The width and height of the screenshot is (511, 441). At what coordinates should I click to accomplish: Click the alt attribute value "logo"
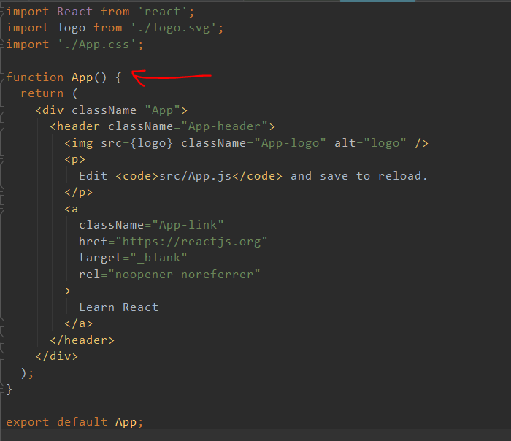coord(385,143)
